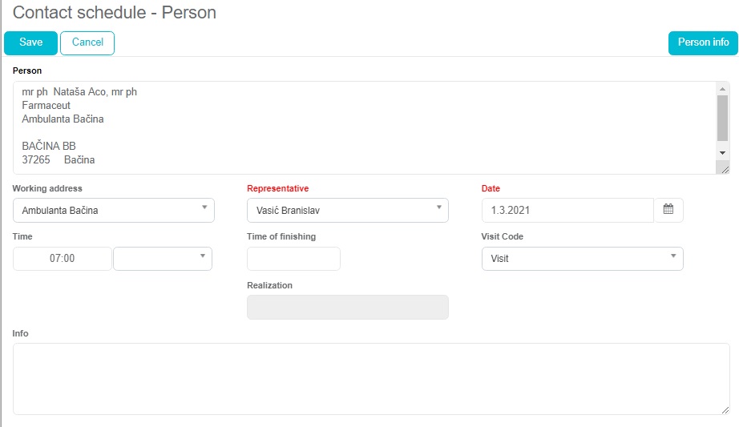Viewport: 739px width, 427px height.
Task: Open the Representative dropdown showing Vasić Branislav
Action: click(x=348, y=211)
